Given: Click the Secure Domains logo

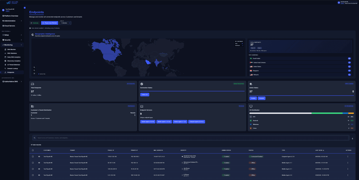Looking at the screenshot, I should (12, 2).
